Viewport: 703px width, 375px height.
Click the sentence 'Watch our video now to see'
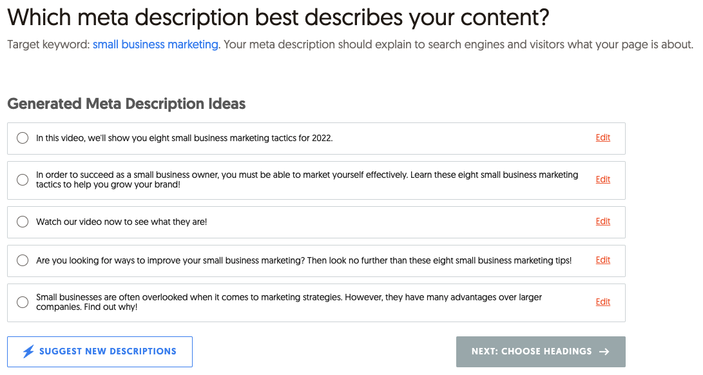coord(121,222)
